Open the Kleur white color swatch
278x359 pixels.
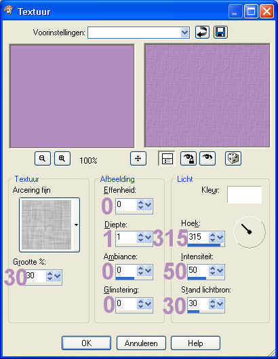(244, 195)
